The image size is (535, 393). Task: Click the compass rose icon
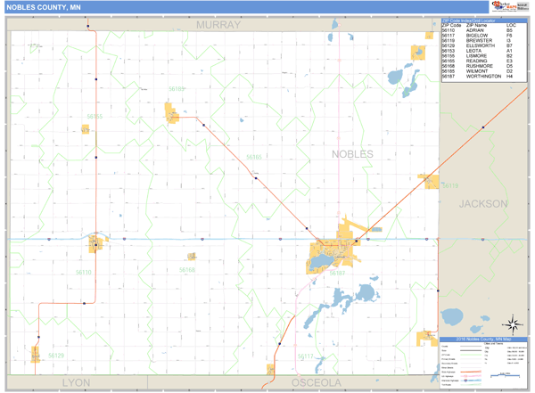pos(512,323)
